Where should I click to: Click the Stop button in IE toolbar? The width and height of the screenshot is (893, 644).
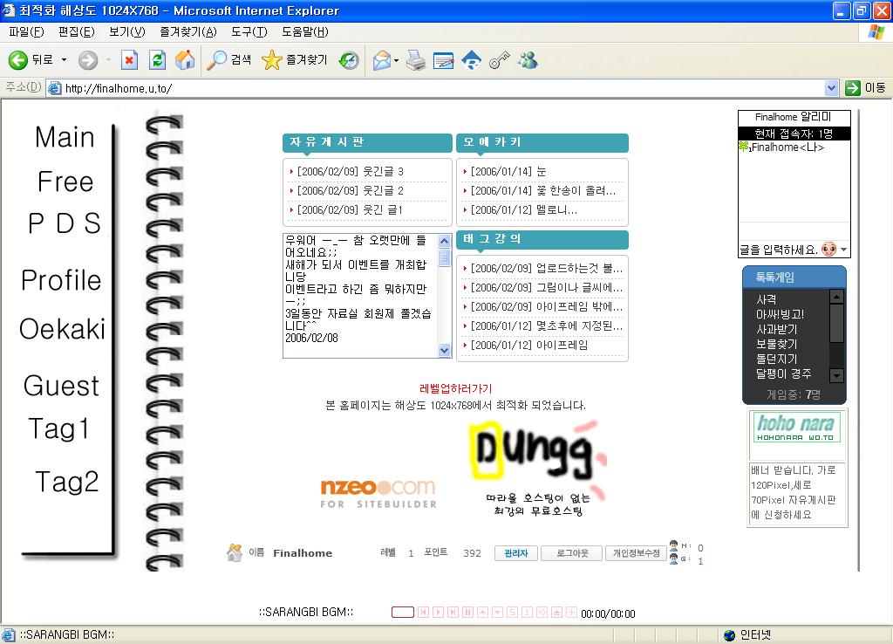pyautogui.click(x=129, y=60)
